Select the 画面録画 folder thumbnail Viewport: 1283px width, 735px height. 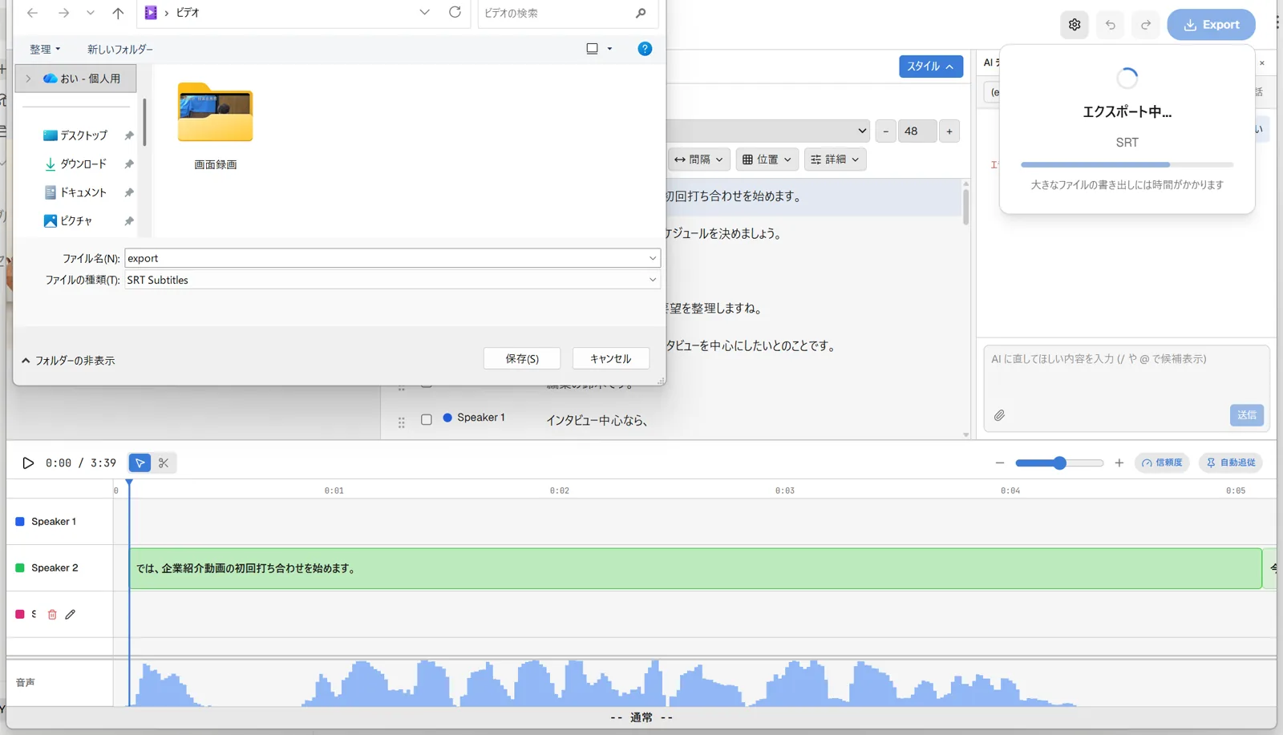click(x=216, y=113)
